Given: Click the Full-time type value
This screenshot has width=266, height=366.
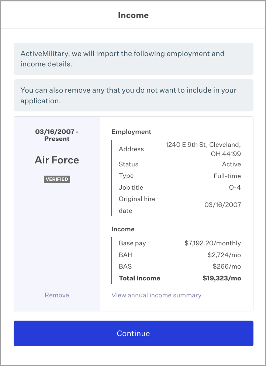Looking at the screenshot, I should click(x=227, y=176).
